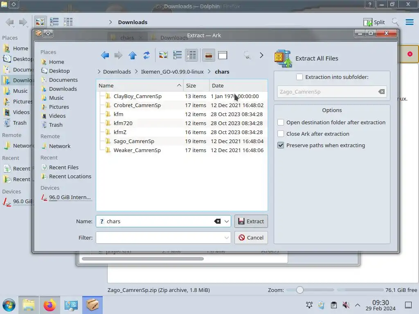
Task: Open Dolphin search icon
Action: (x=395, y=22)
